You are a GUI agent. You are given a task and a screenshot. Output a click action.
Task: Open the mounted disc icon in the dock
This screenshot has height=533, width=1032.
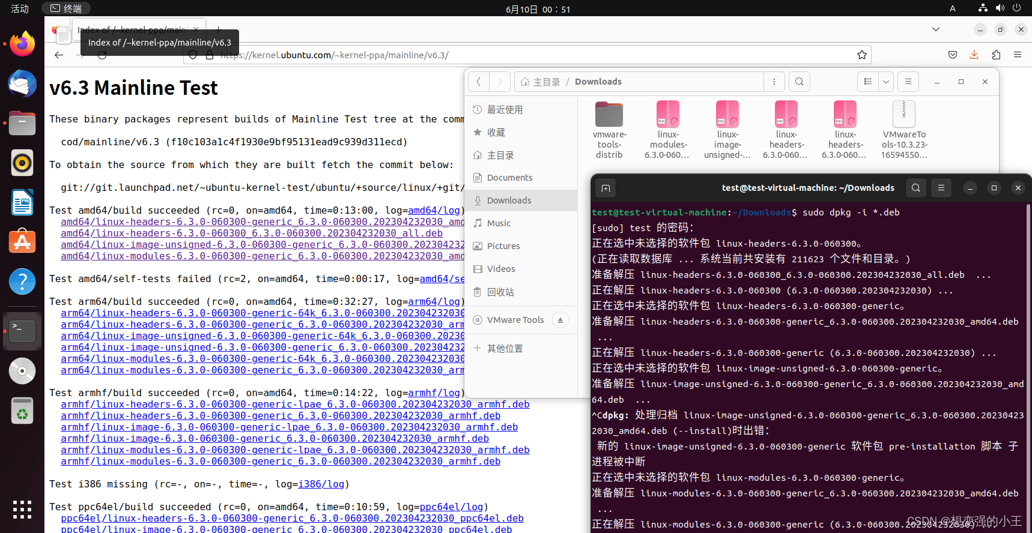(22, 371)
